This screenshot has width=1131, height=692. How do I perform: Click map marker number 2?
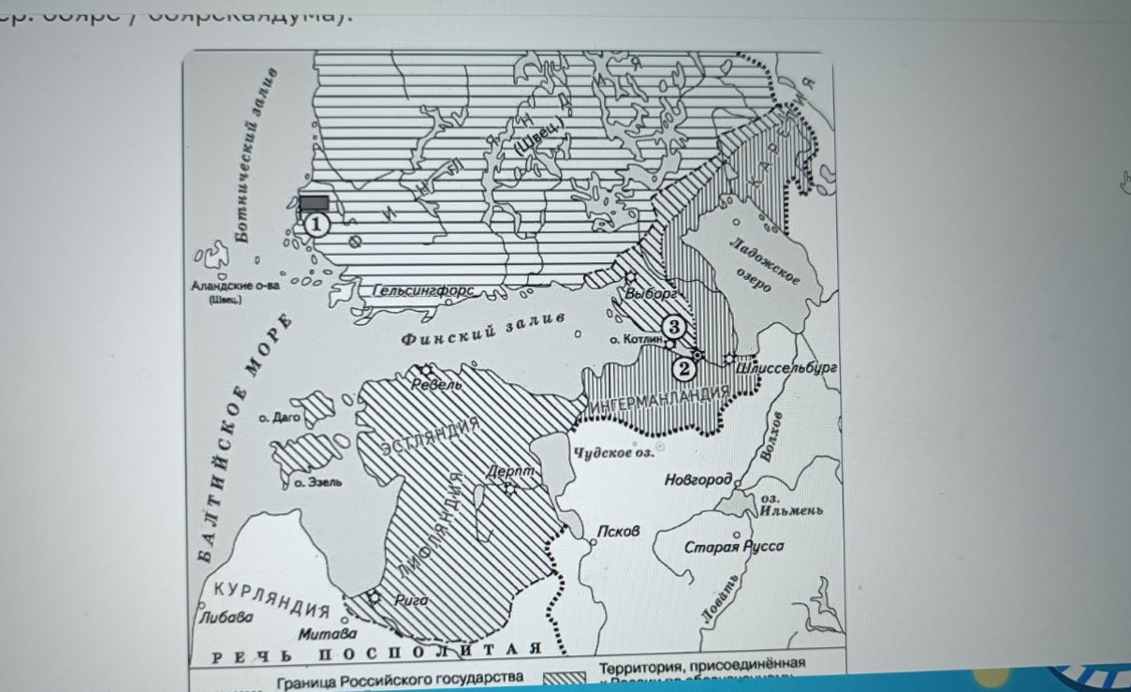click(x=684, y=368)
